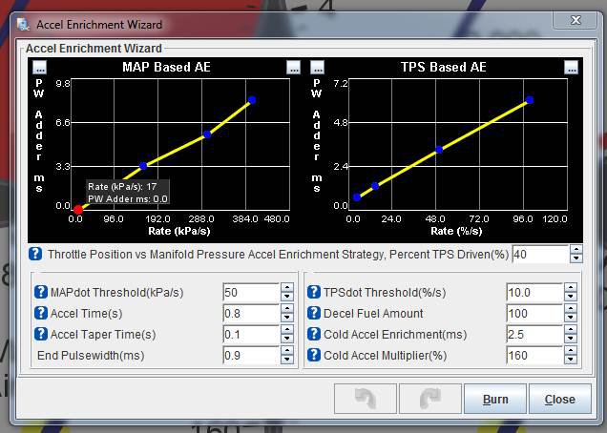Viewport: 607px width, 433px height.
Task: Adjust the End Pulsewidth spinner arrows
Action: [286, 356]
